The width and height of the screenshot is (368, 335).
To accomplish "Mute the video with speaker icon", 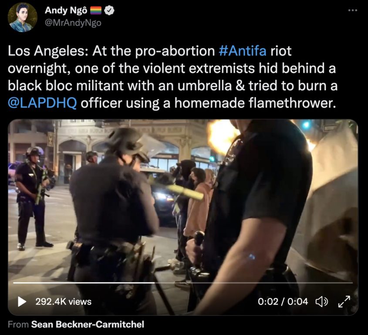I will click(x=321, y=301).
